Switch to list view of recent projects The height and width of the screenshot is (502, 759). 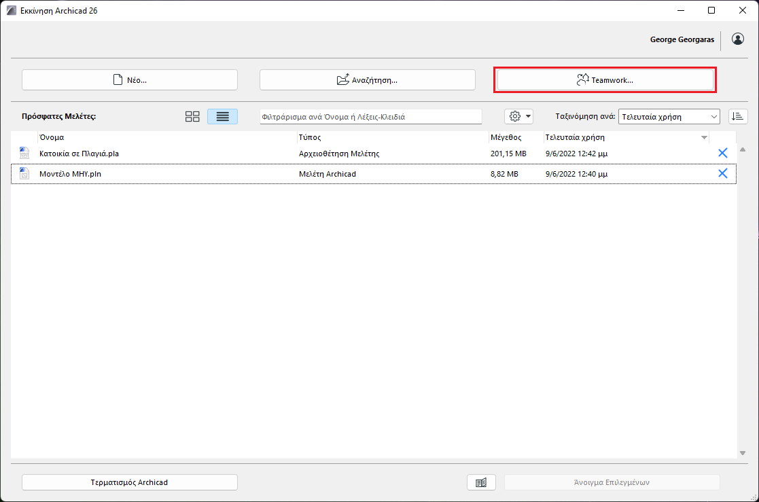(x=223, y=117)
